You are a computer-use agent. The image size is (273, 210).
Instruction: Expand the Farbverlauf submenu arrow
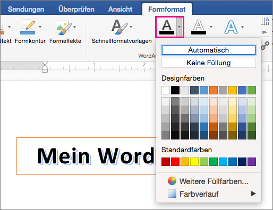tap(253, 194)
